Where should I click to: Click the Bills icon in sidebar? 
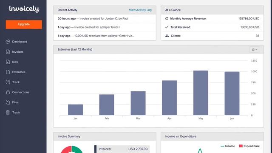(x=8, y=62)
